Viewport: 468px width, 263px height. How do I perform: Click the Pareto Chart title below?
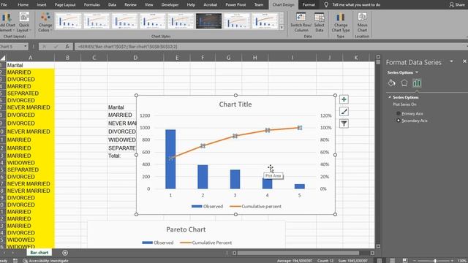[186, 229]
